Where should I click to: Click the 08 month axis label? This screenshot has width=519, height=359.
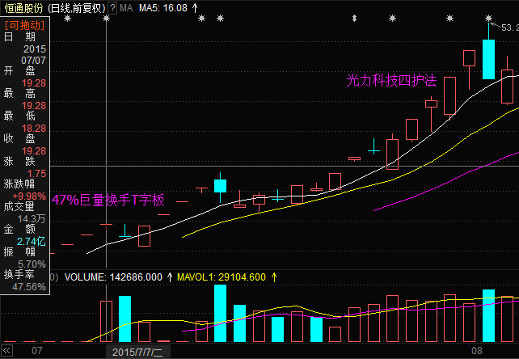pyautogui.click(x=477, y=350)
